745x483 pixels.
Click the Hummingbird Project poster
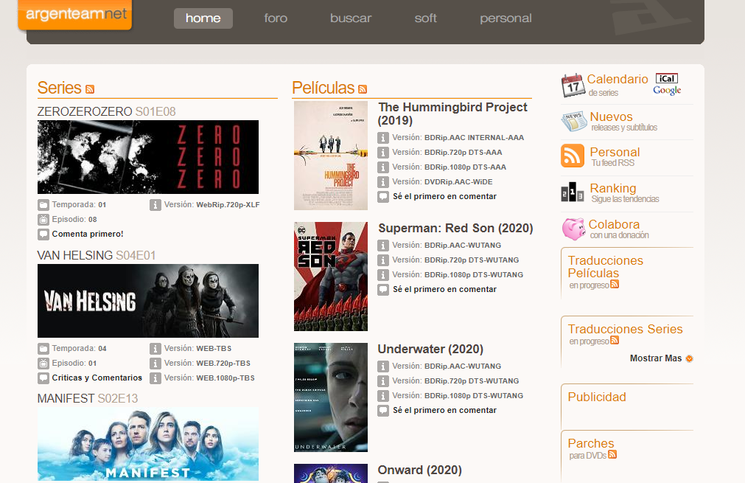click(331, 156)
